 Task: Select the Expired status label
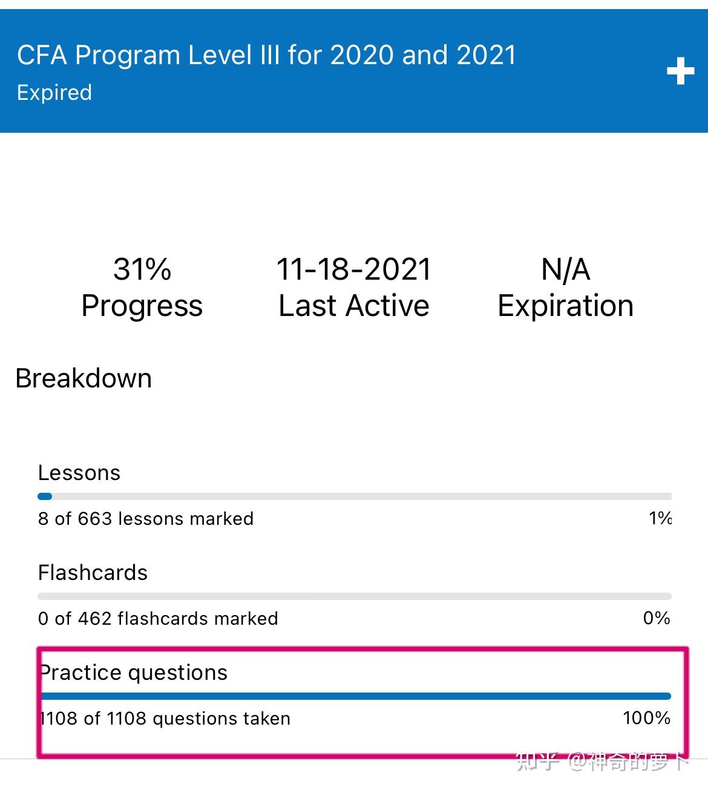[54, 92]
